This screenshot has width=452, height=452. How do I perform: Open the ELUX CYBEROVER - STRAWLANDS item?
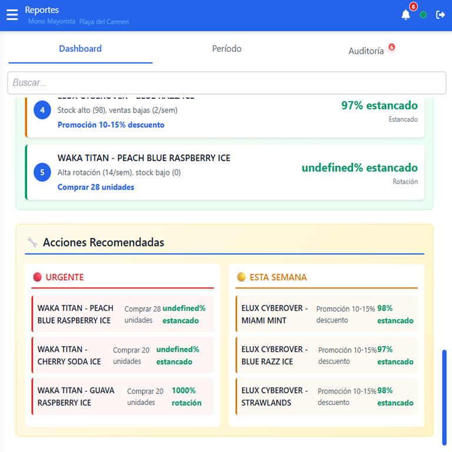[327, 397]
